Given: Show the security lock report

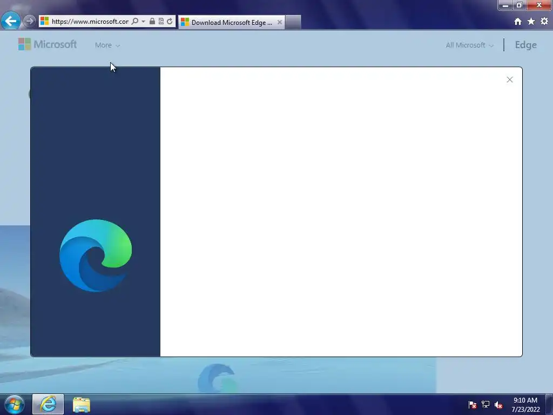Looking at the screenshot, I should [152, 21].
